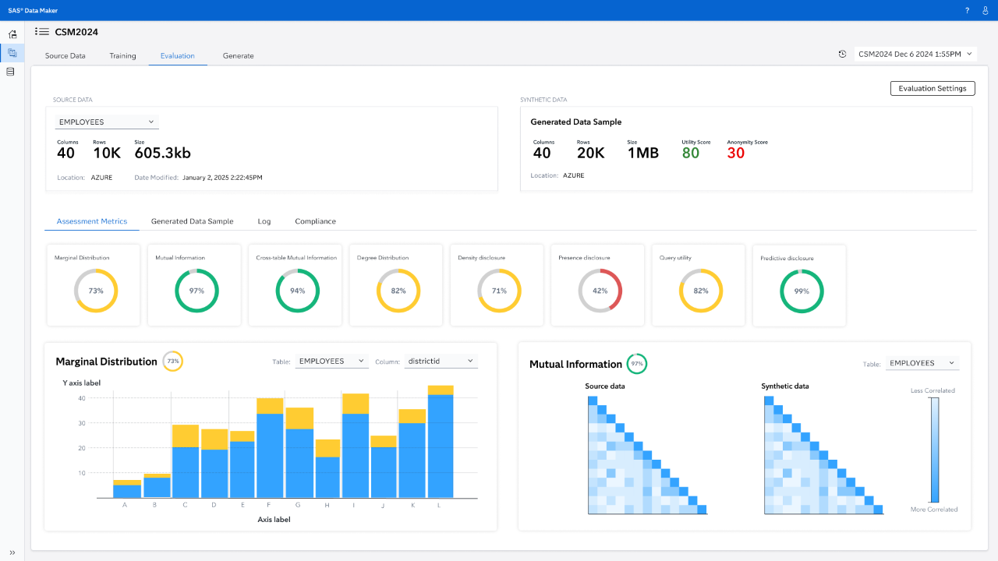This screenshot has width=998, height=561.
Task: Open Mutual Information Table dropdown
Action: pyautogui.click(x=922, y=363)
